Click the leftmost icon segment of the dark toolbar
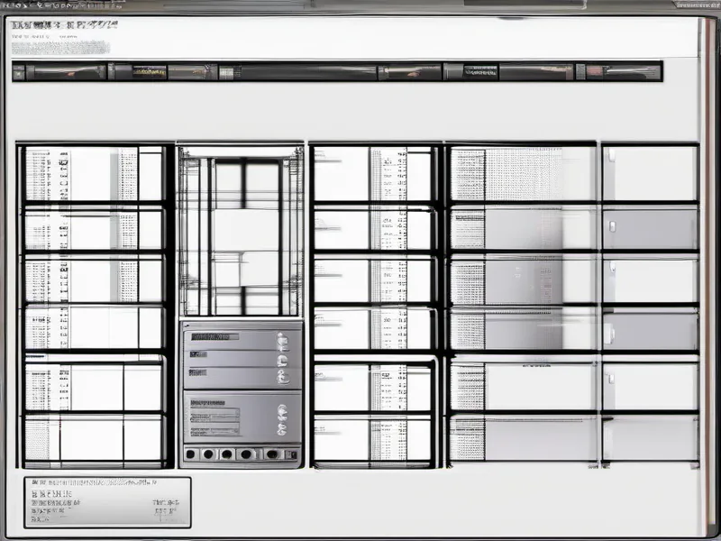This screenshot has height=541, width=721. point(20,71)
